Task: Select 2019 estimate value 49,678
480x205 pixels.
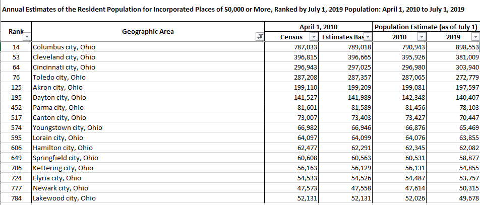Action: click(x=453, y=198)
